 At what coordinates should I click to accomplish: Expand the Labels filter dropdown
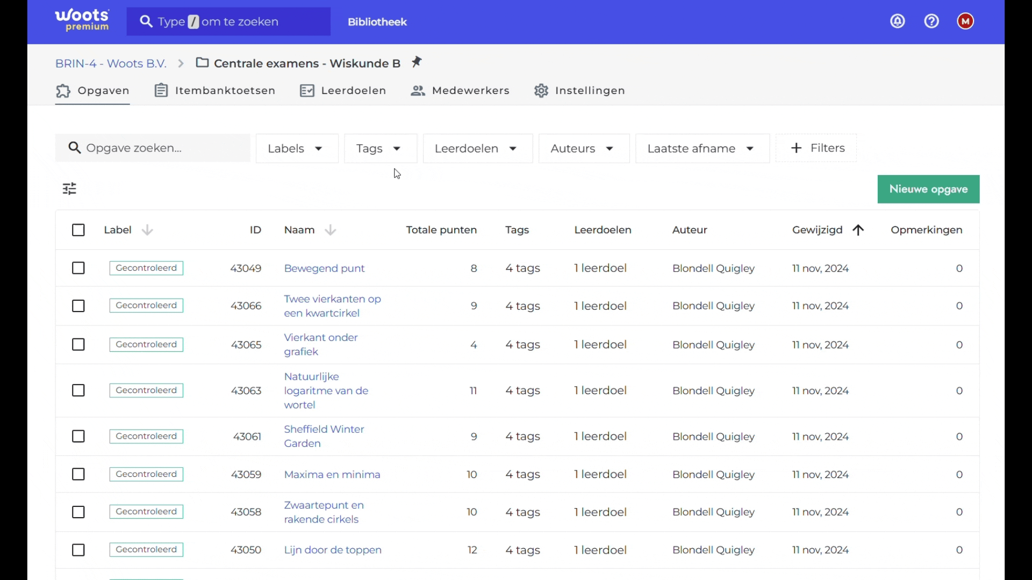point(297,149)
